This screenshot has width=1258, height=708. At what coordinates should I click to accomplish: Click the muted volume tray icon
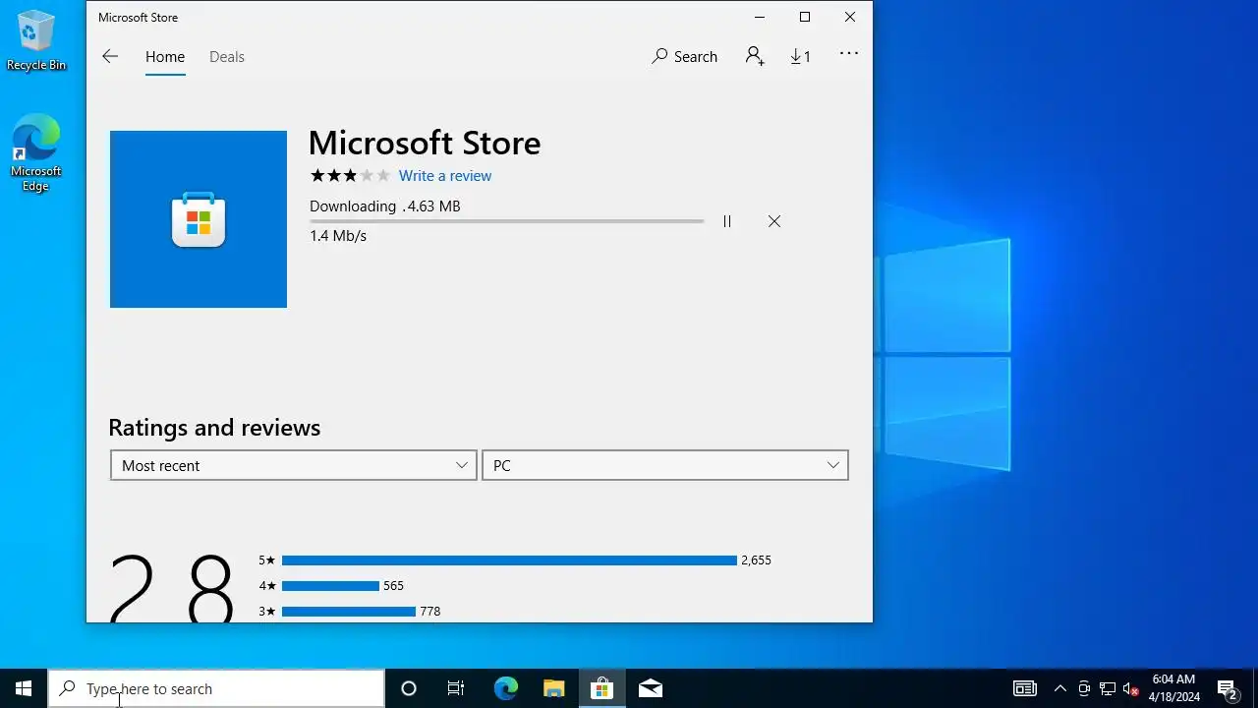1130,688
